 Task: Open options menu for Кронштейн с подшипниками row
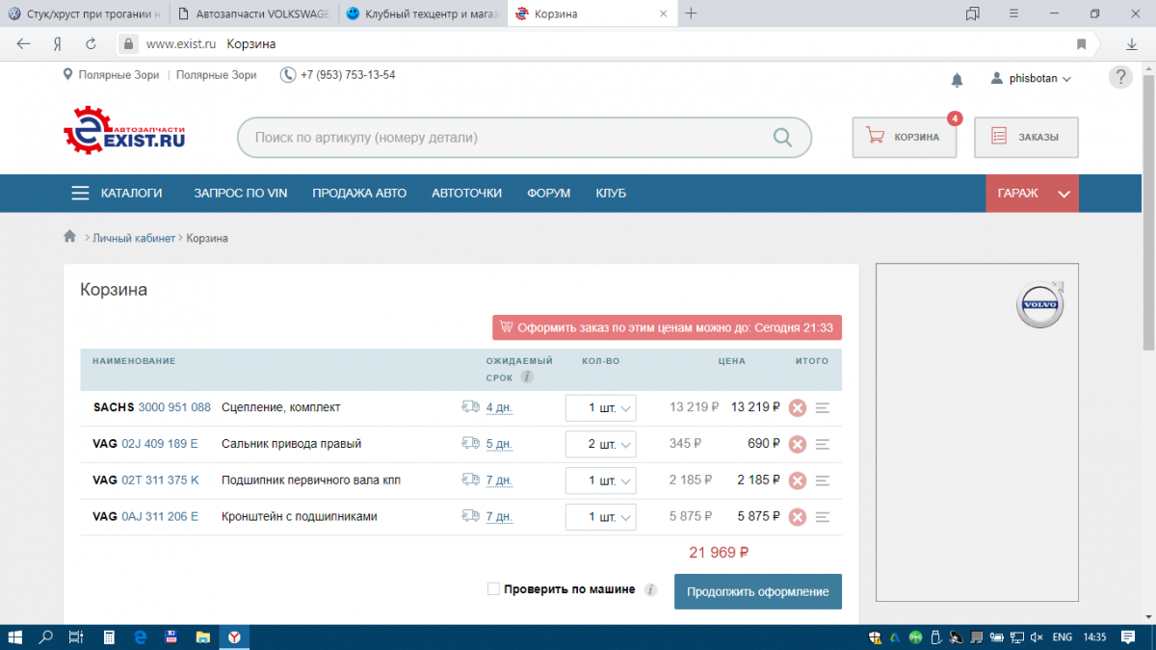(x=823, y=517)
